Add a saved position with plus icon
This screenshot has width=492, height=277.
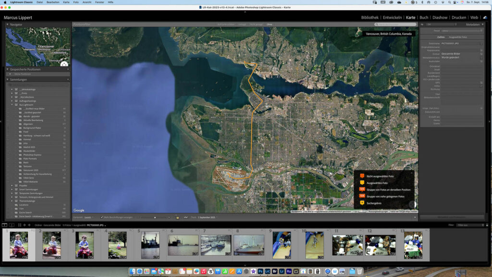[68, 69]
